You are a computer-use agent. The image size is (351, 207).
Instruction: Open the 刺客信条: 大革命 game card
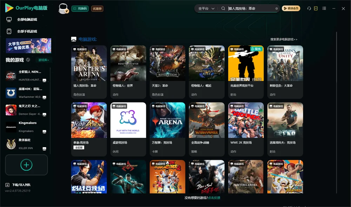(285, 72)
